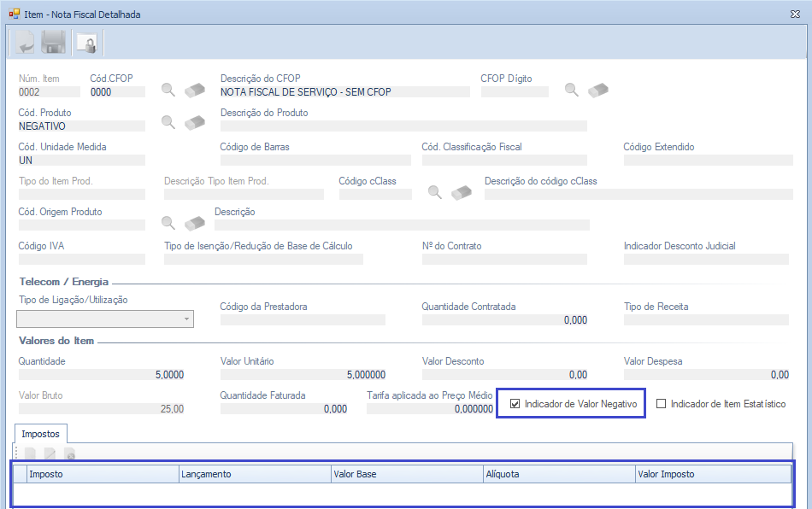Click the return arrow document toolbar icon
Viewport: 812px width, 509px height.
(22, 42)
